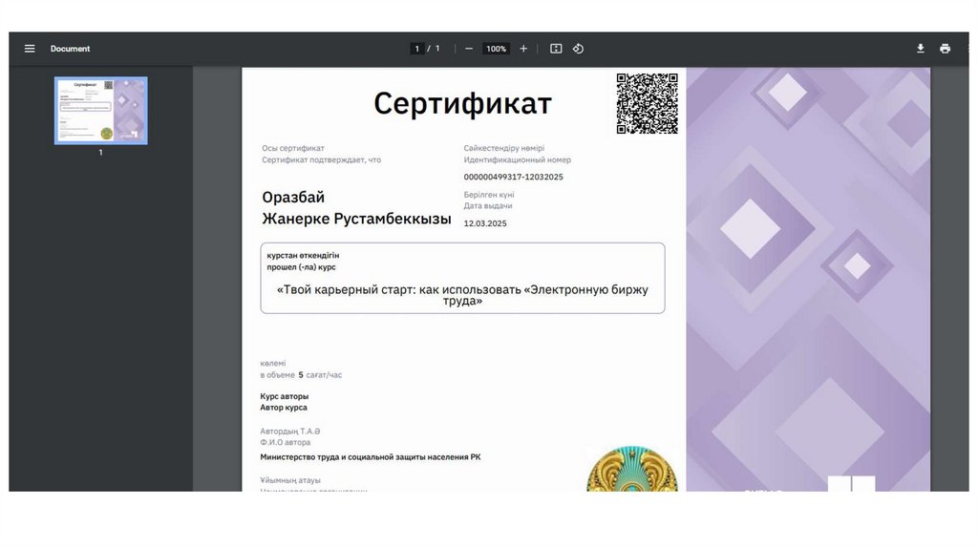Click the Ф.И.О автора label
The image size is (978, 548).
coord(285,442)
